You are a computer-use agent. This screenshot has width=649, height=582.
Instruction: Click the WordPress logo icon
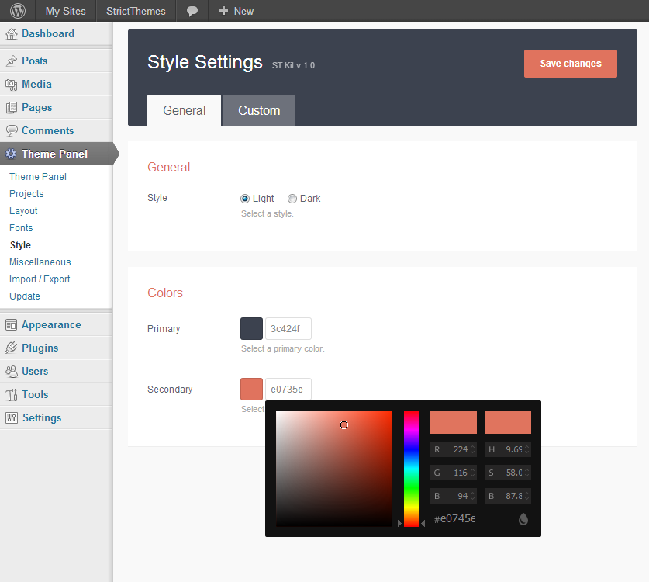(18, 11)
